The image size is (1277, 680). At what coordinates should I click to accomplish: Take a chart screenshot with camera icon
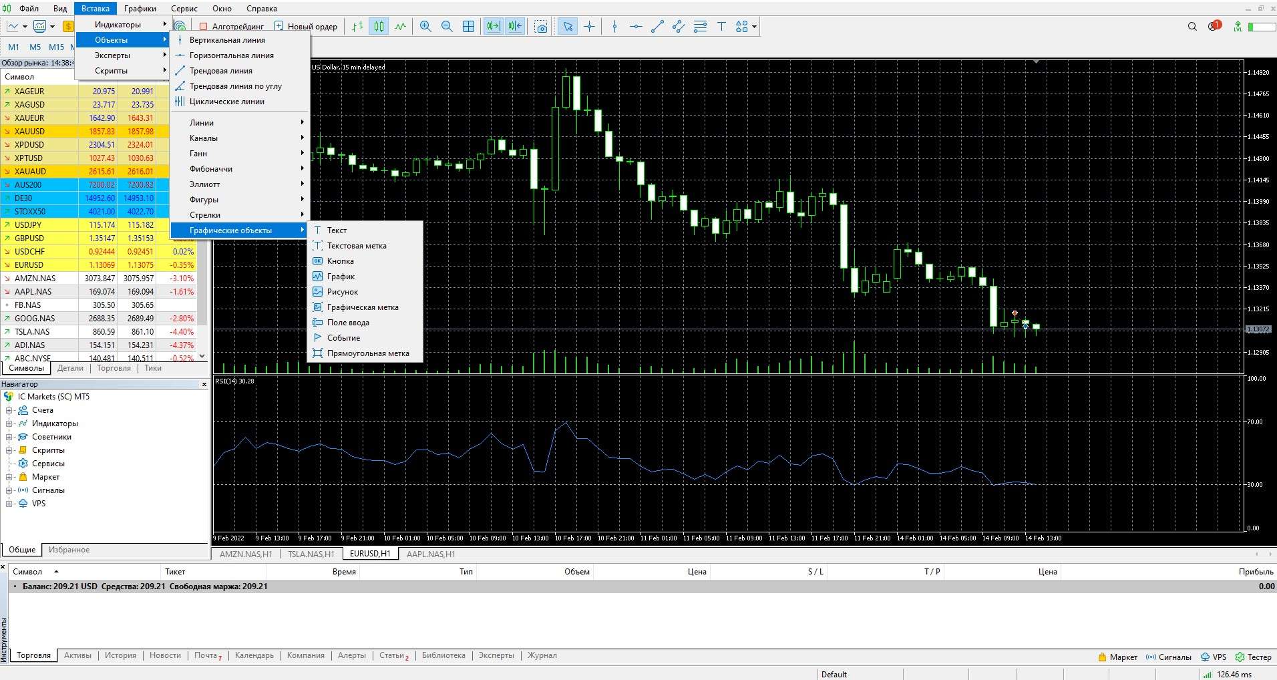coord(541,27)
